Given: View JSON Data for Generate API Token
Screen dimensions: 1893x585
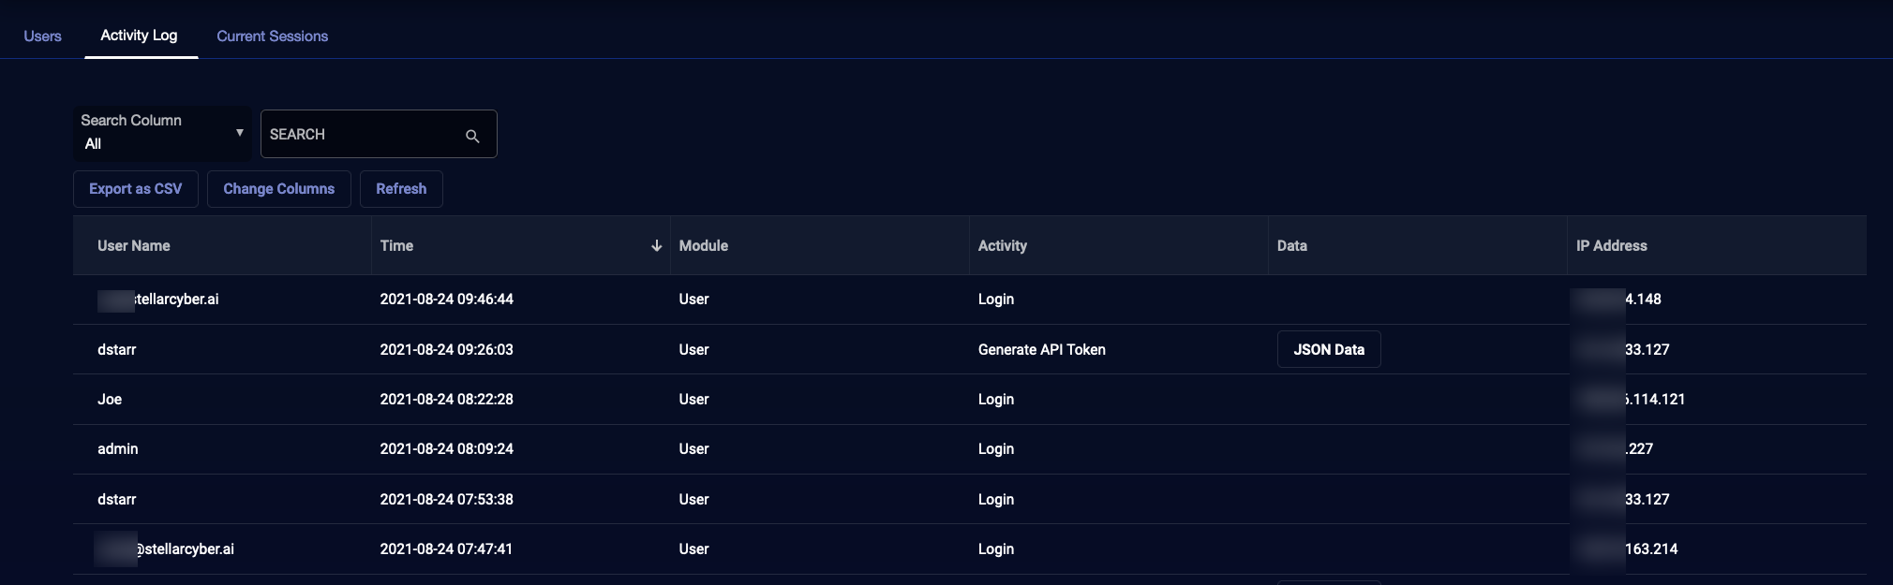Looking at the screenshot, I should tap(1328, 349).
